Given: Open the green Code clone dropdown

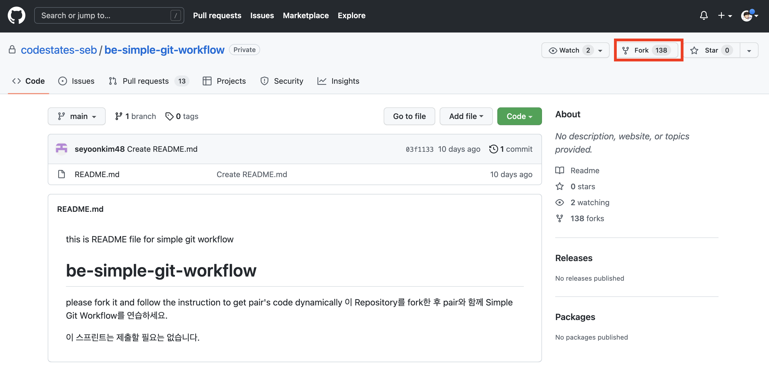Looking at the screenshot, I should 519,116.
